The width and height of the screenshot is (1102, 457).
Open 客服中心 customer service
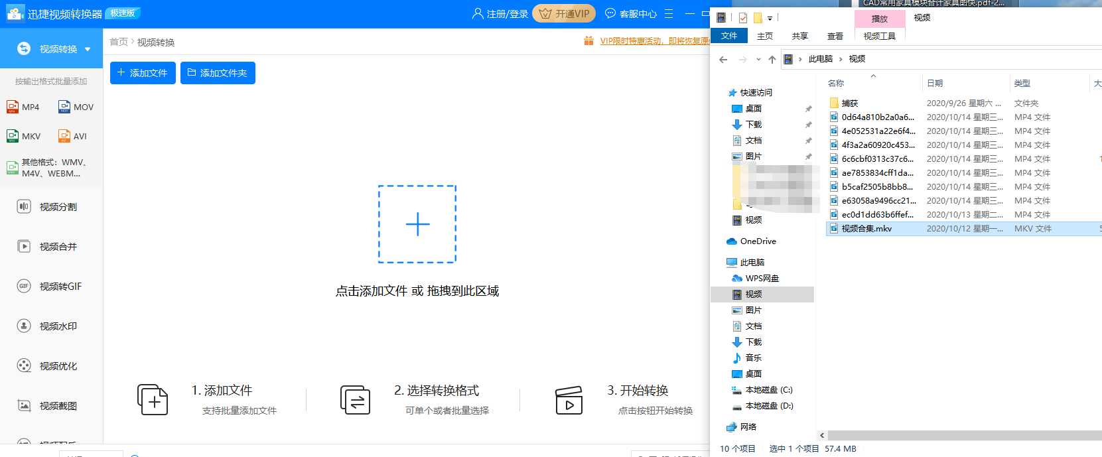[631, 14]
